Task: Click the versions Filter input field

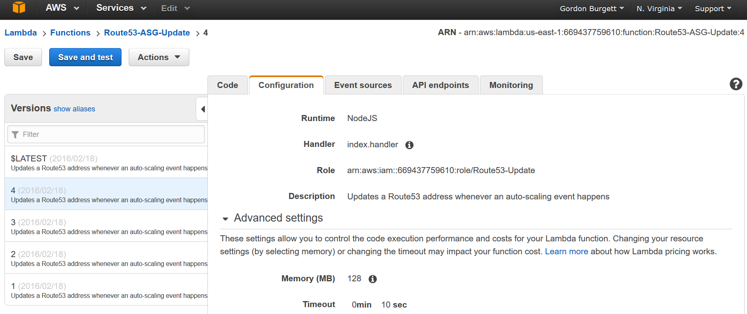Action: click(x=106, y=134)
